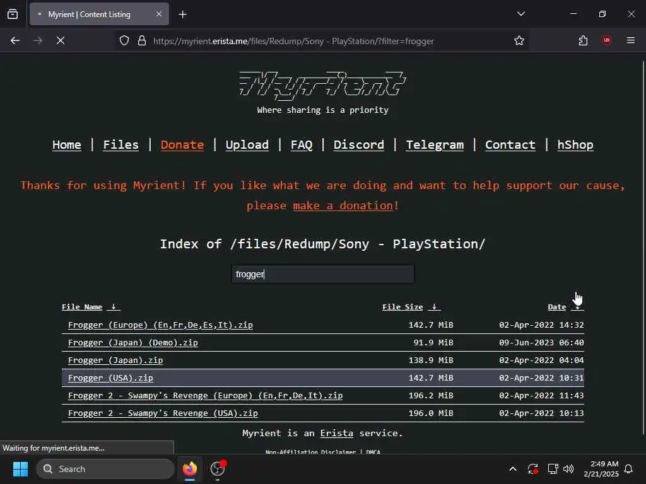Open OBS Studio icon in the taskbar
646x484 pixels.
(x=218, y=469)
